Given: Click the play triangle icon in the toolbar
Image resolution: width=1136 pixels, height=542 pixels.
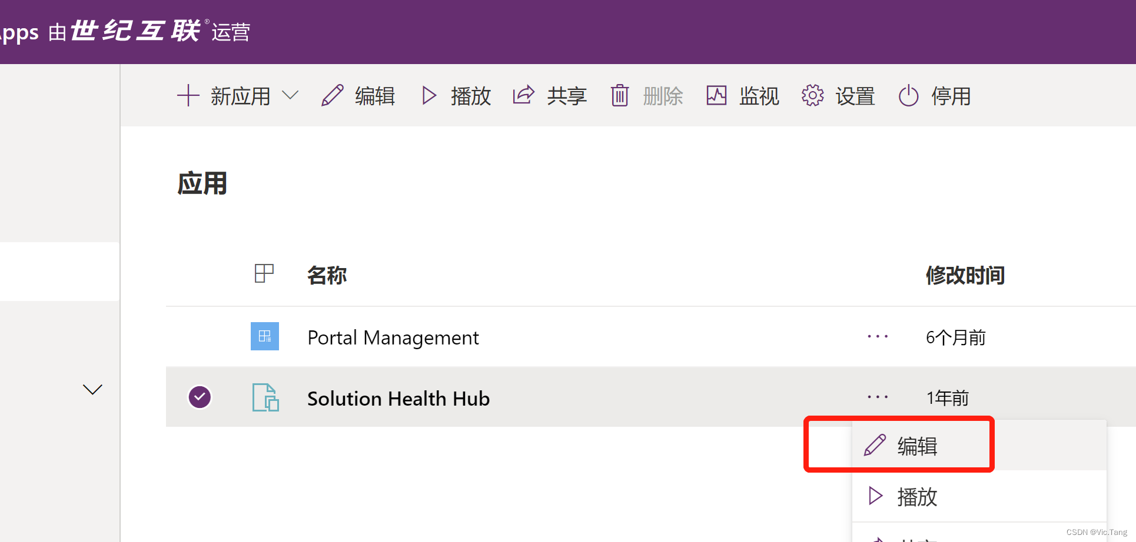Looking at the screenshot, I should click(x=429, y=95).
